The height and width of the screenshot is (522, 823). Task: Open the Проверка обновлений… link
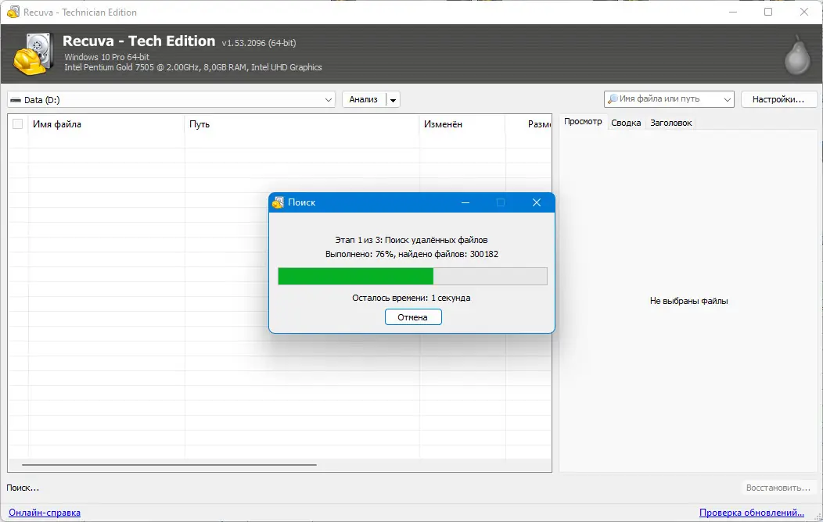pyautogui.click(x=752, y=513)
